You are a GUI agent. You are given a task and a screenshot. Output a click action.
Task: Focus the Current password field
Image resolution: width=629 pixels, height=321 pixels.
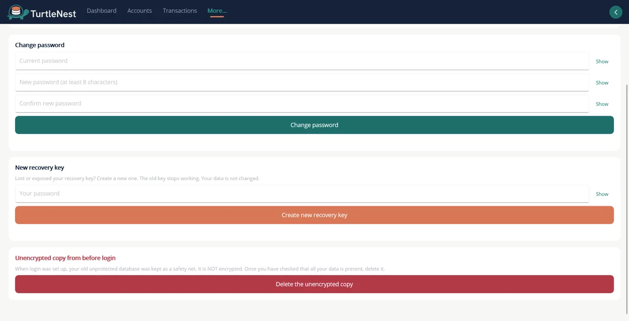302,61
